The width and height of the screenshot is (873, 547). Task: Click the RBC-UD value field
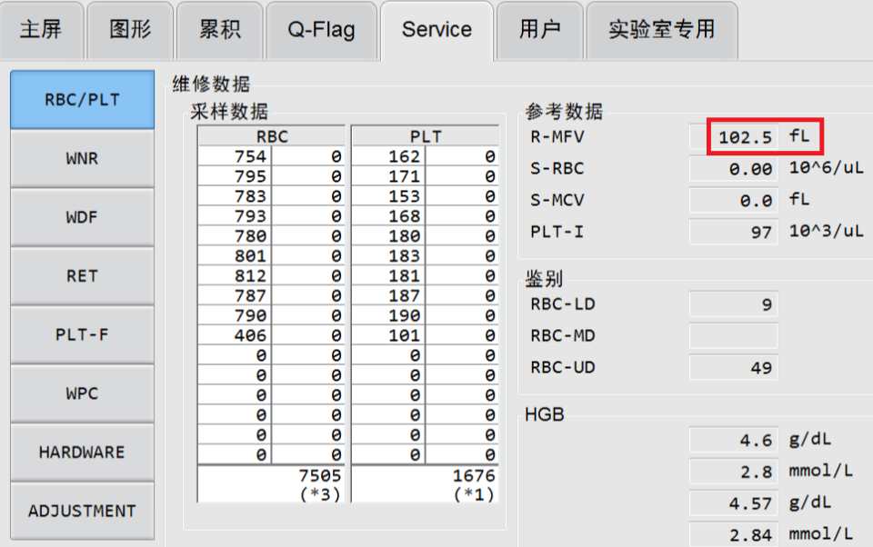pos(733,367)
